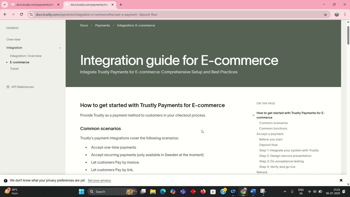Jump to Step 2: Design service presentation
Image resolution: width=350 pixels, height=197 pixels.
(x=285, y=156)
